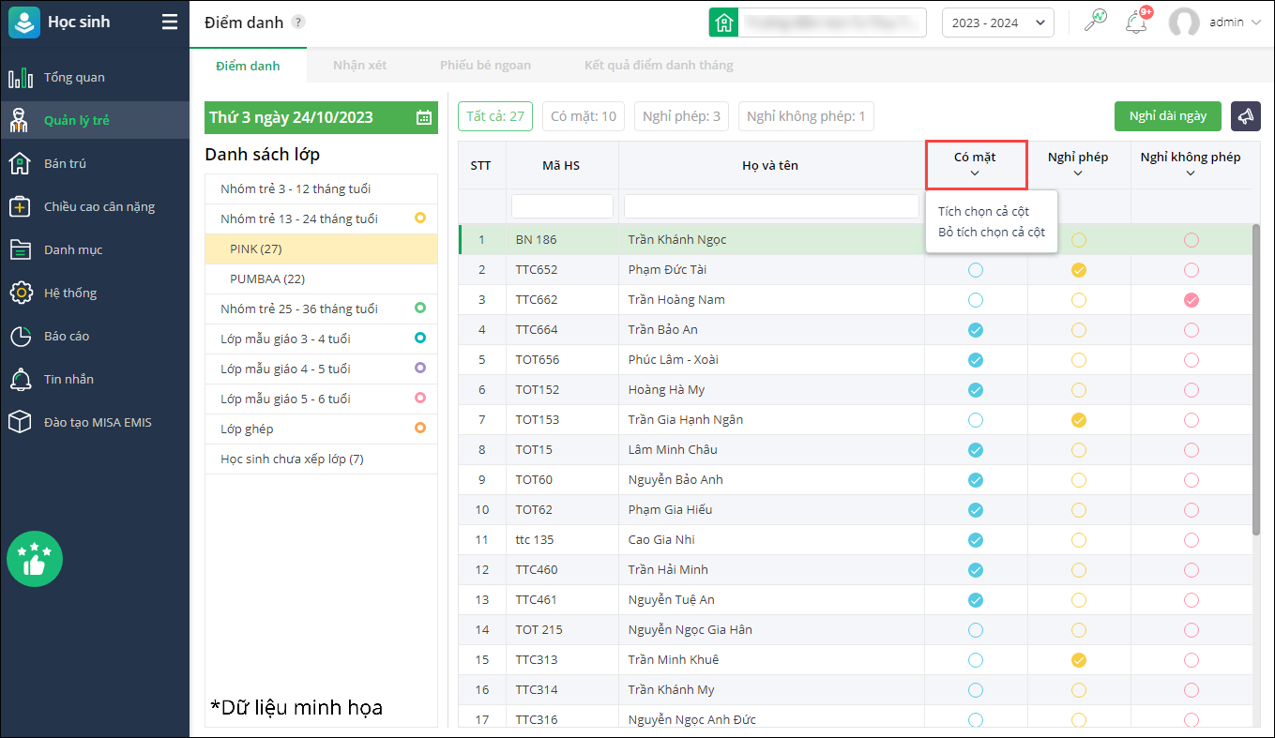Expand the Nghỉ phép column dropdown arrow
Image resolution: width=1275 pixels, height=738 pixels.
coord(1078,173)
